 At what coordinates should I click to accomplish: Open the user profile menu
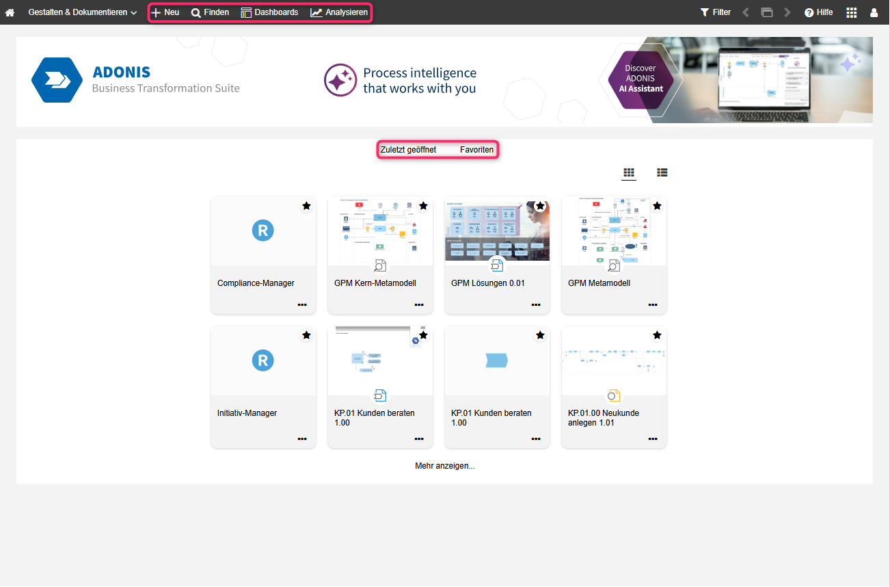874,12
